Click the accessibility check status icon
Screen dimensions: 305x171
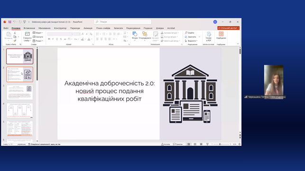click(29, 144)
